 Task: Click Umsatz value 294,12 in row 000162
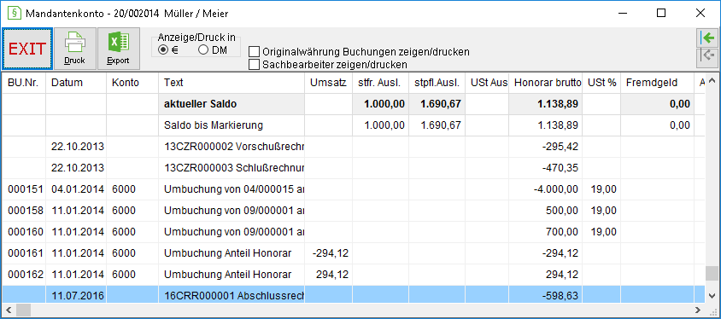332,275
